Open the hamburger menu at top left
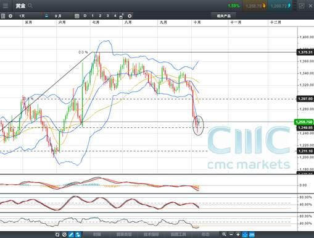Image resolution: width=314 pixels, height=238 pixels. pos(5,6)
